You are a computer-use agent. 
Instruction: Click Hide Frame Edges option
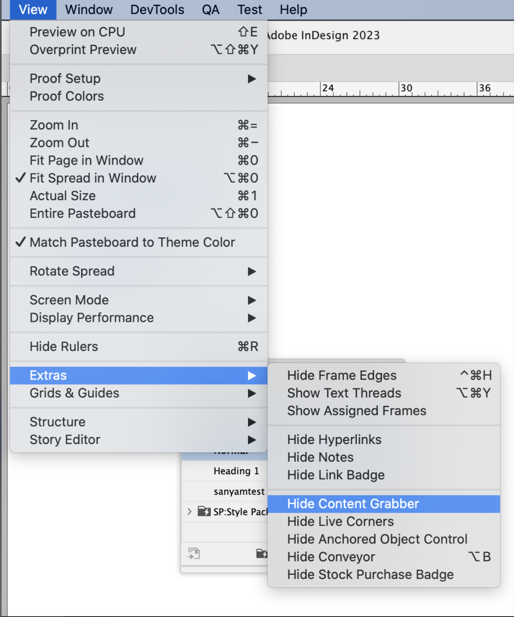point(341,375)
